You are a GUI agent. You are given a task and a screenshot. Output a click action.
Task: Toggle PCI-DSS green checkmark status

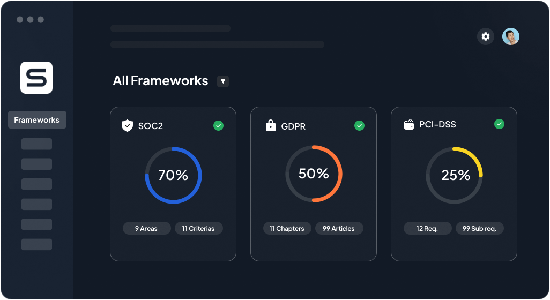tap(499, 124)
